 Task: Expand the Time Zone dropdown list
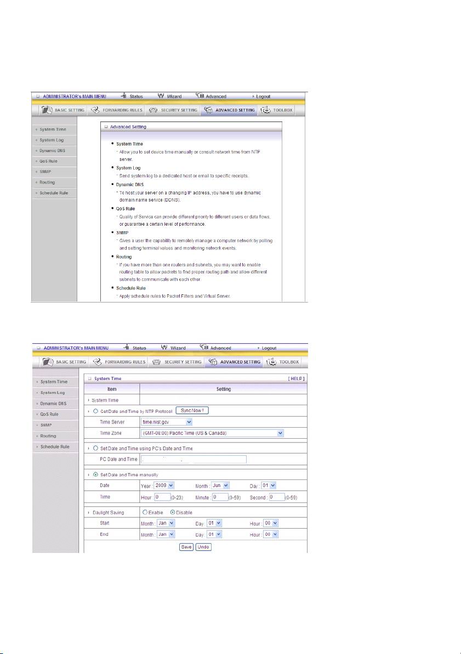(x=213, y=433)
